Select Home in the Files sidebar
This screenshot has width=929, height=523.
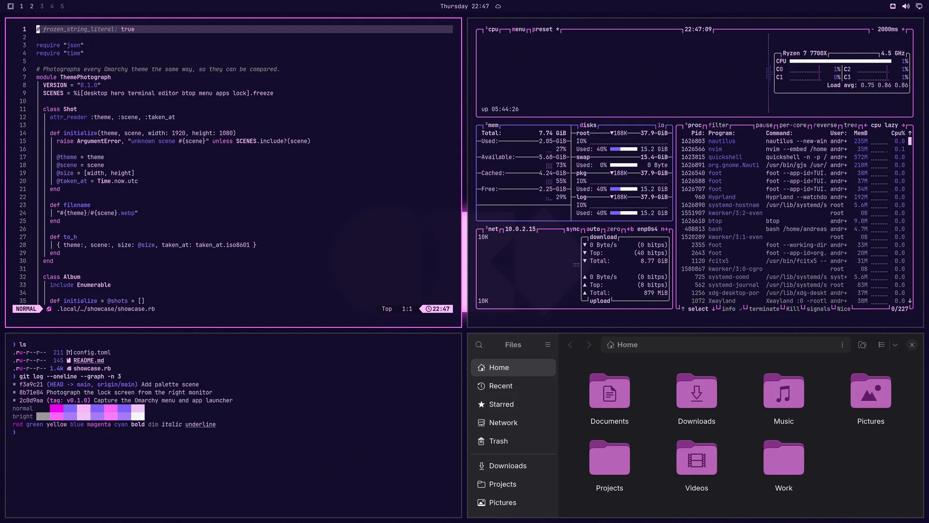pyautogui.click(x=513, y=368)
